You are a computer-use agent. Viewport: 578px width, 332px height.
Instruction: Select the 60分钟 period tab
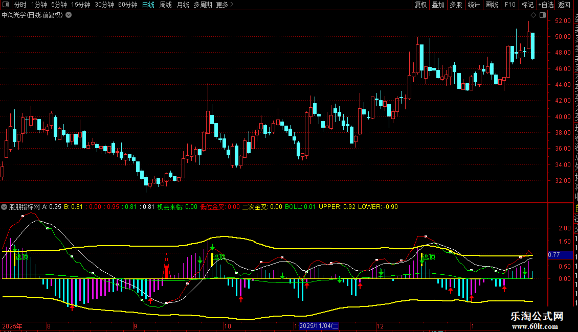128,5
